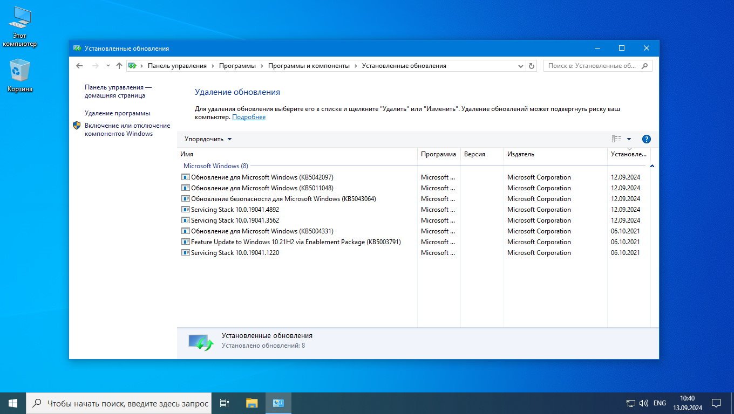Expand the Упорядочить dropdown menu
This screenshot has width=734, height=414.
pyautogui.click(x=208, y=139)
